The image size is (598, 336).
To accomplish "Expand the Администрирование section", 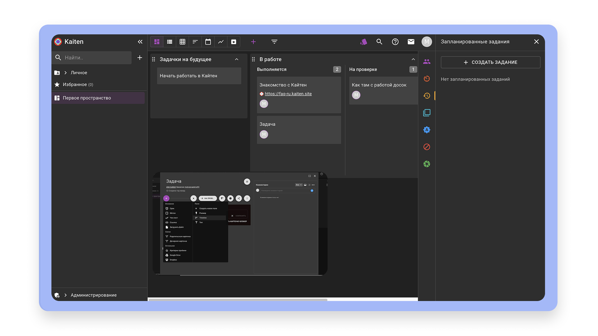I will pyautogui.click(x=65, y=295).
